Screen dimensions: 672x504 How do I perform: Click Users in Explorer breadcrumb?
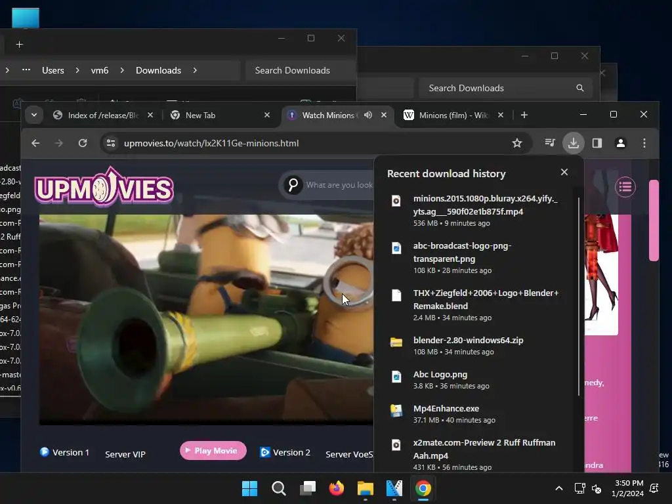coord(52,70)
